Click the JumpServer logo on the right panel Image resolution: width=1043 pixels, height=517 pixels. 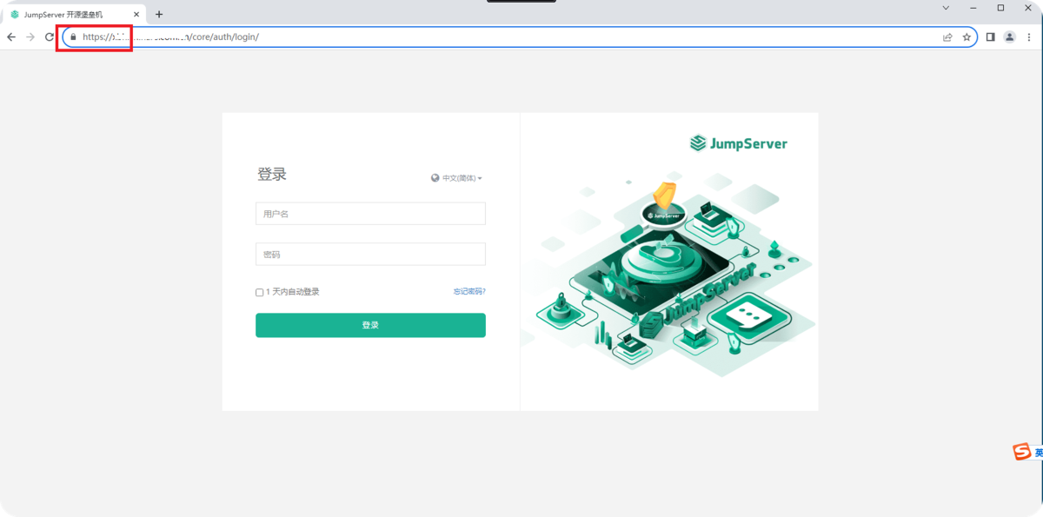(737, 143)
